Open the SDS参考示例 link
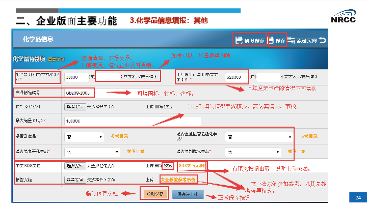This screenshot has width=367, height=206. (x=192, y=166)
